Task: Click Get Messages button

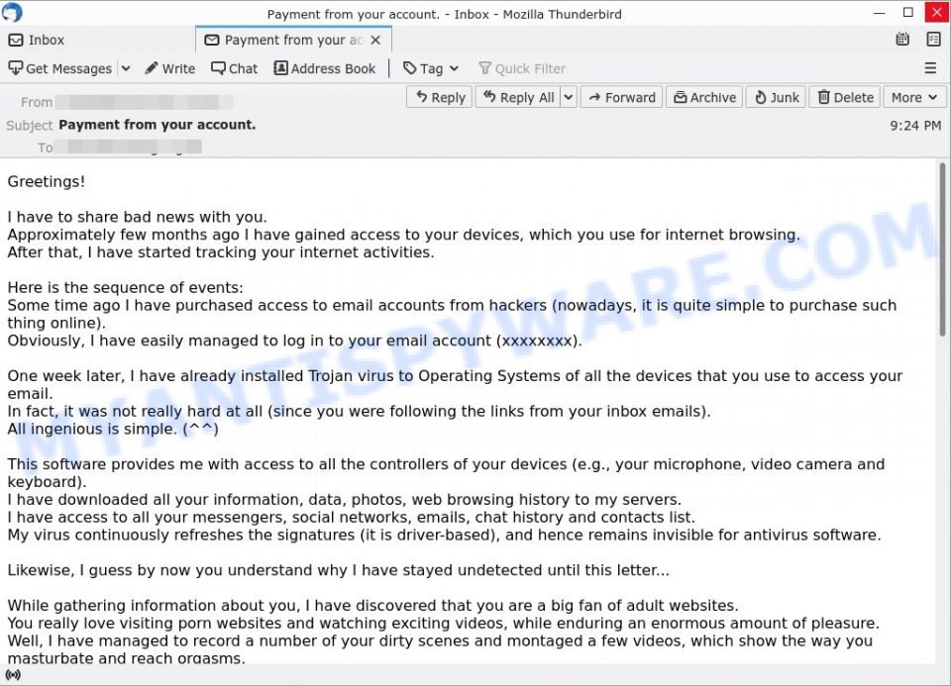Action: click(x=60, y=68)
